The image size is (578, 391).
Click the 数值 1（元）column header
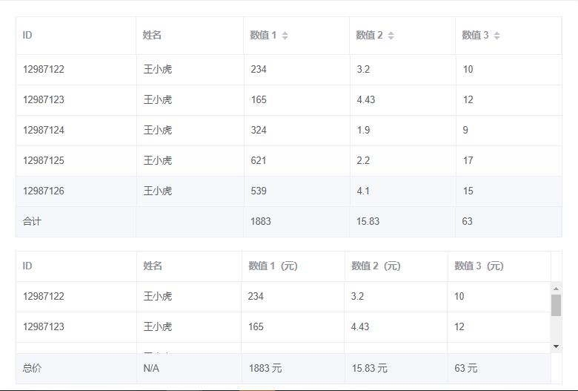point(273,266)
